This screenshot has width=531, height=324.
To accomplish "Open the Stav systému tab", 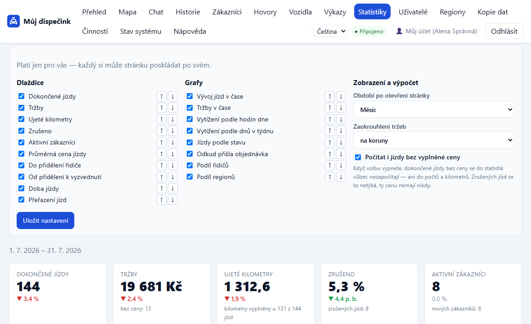I will click(140, 31).
